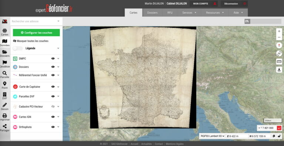Viewport: 284px width, 146px height.
Task: Copy coordinates with the copy icon
Action: click(x=274, y=136)
